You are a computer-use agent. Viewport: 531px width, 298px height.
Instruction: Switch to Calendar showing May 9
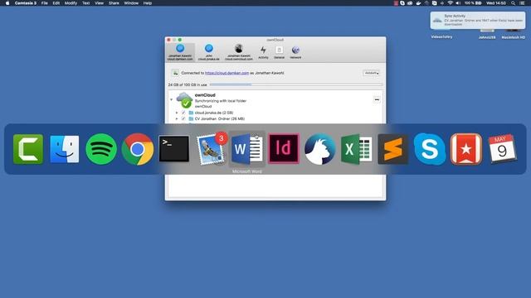tap(503, 149)
